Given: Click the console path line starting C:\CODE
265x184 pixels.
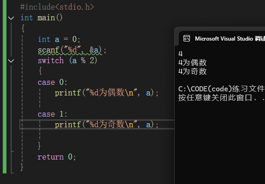Looking at the screenshot, I should point(222,89).
